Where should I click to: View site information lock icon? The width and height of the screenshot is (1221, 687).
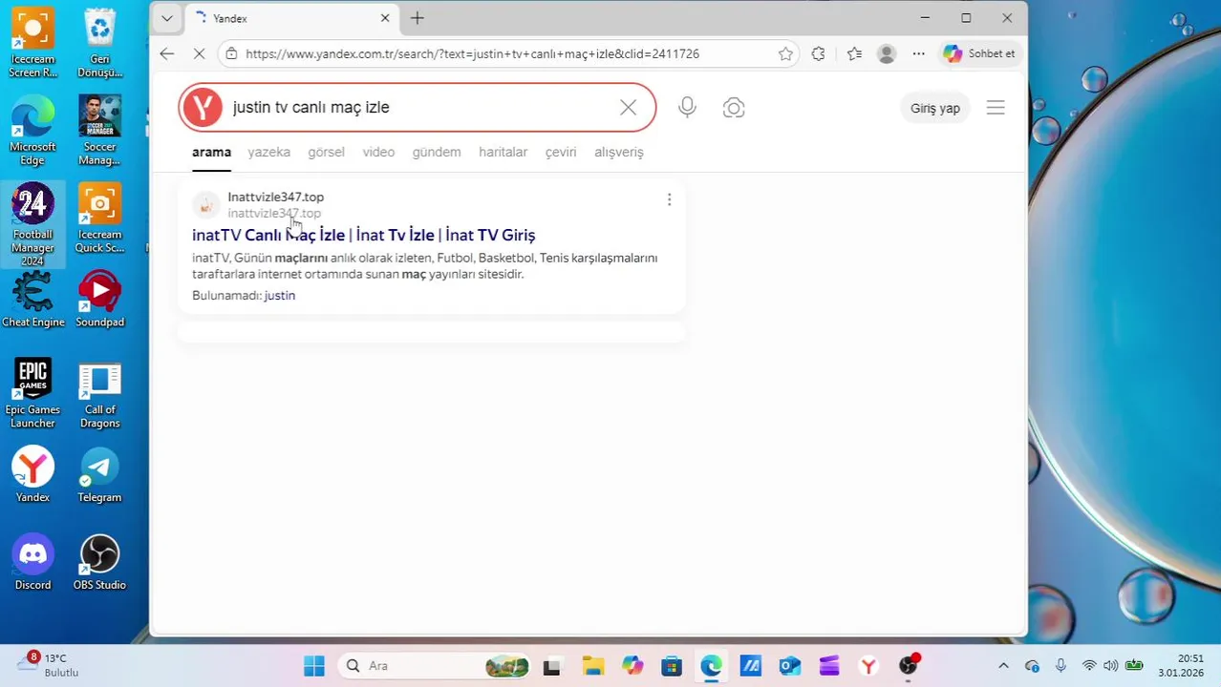pyautogui.click(x=231, y=53)
